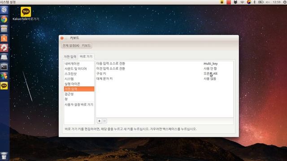Edit the 오른쪽 Alt shortcut value
This screenshot has height=161, width=287.
pos(210,73)
